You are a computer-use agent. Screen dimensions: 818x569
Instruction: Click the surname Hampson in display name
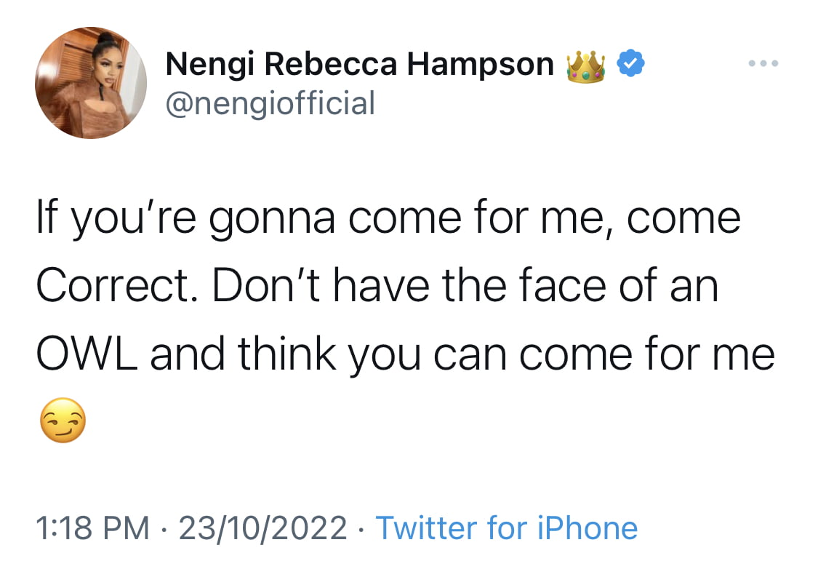480,65
